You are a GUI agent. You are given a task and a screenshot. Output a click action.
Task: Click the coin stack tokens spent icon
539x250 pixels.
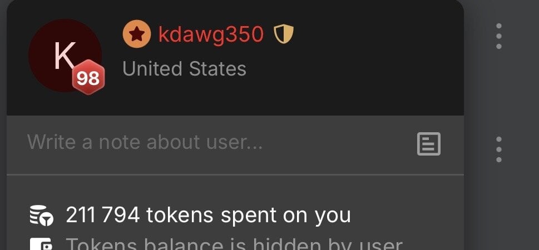click(x=41, y=216)
